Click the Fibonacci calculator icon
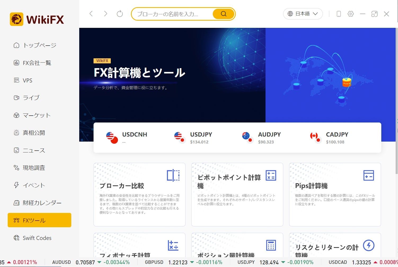 click(173, 245)
